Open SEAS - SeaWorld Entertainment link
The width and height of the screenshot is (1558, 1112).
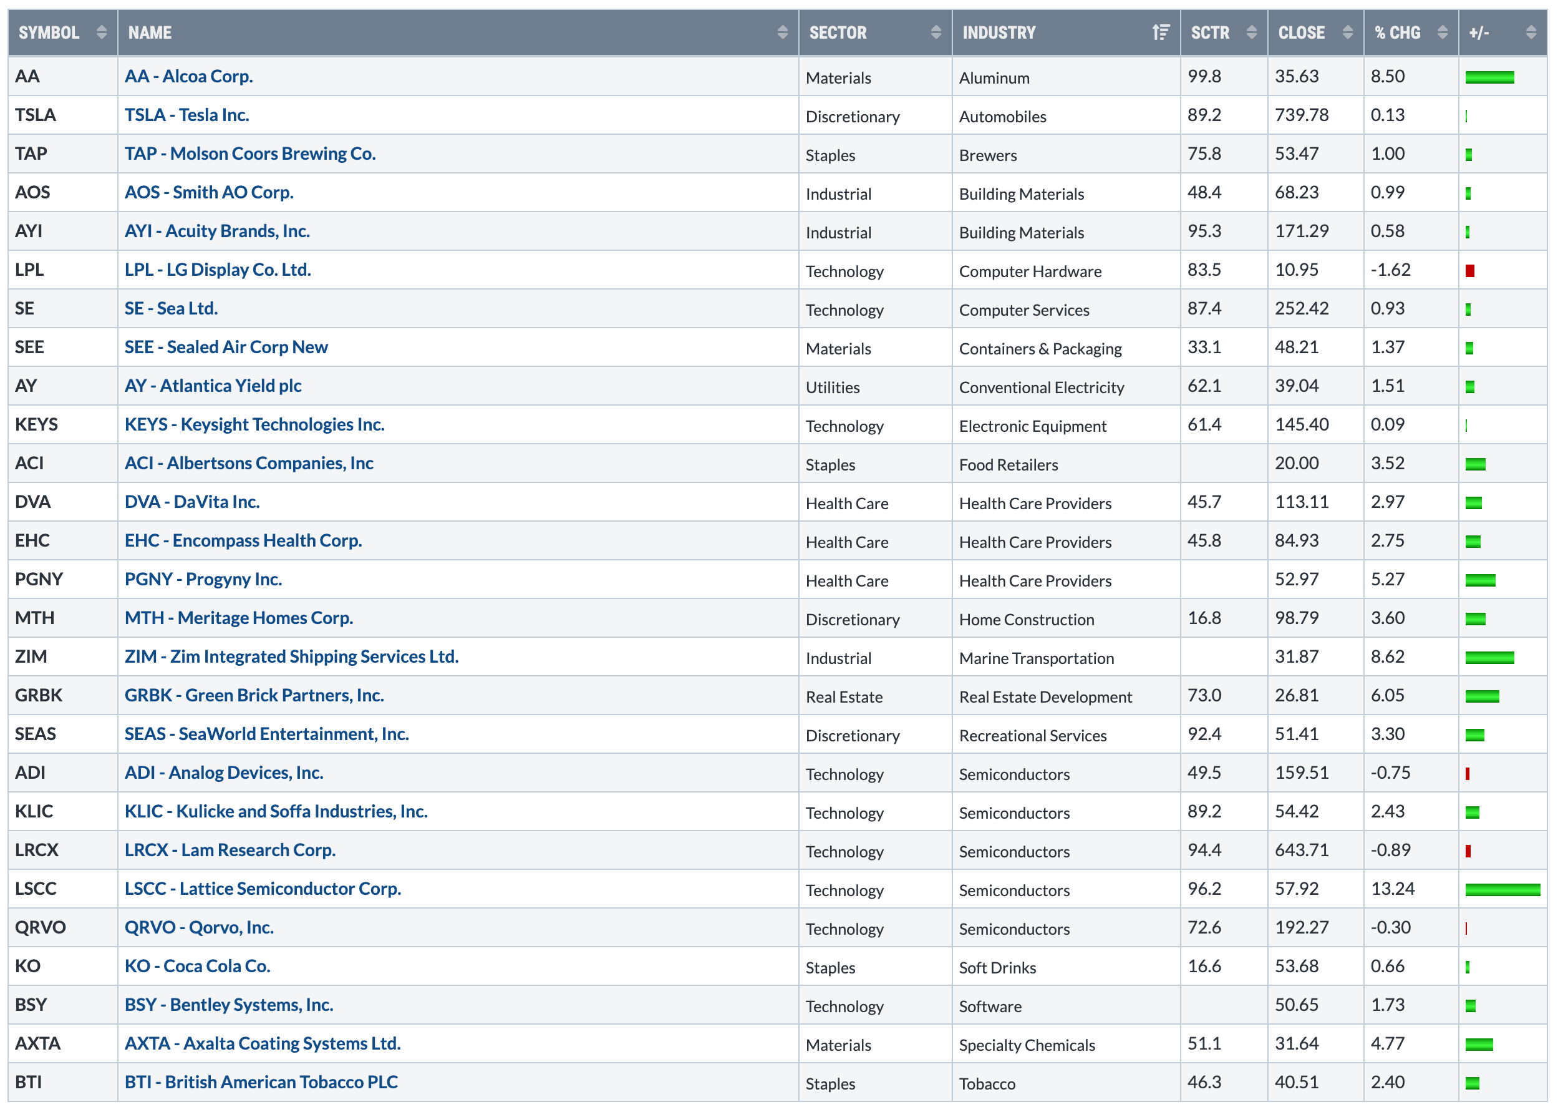tap(267, 734)
